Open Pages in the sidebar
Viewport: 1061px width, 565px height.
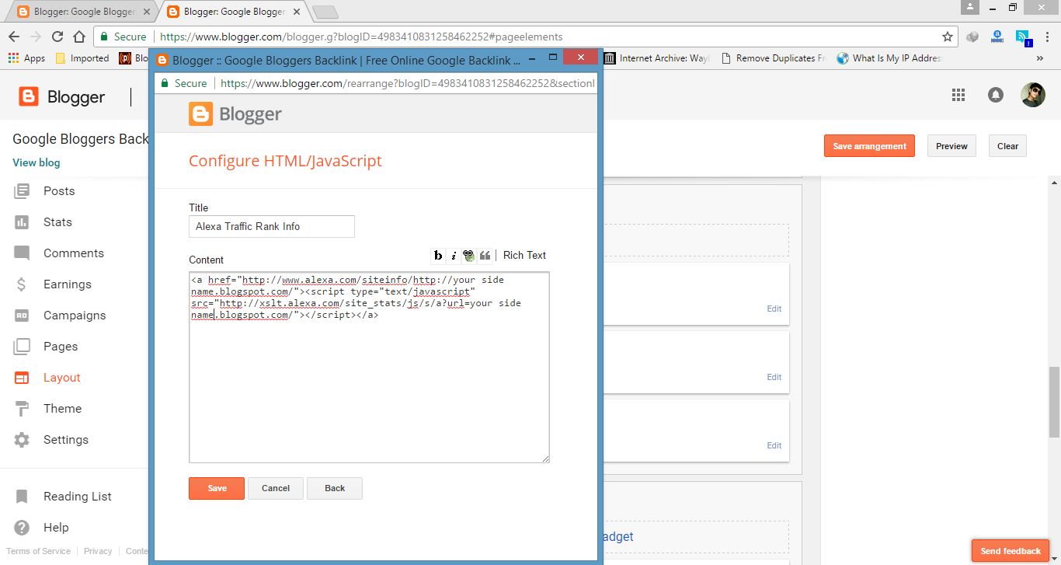click(x=61, y=347)
